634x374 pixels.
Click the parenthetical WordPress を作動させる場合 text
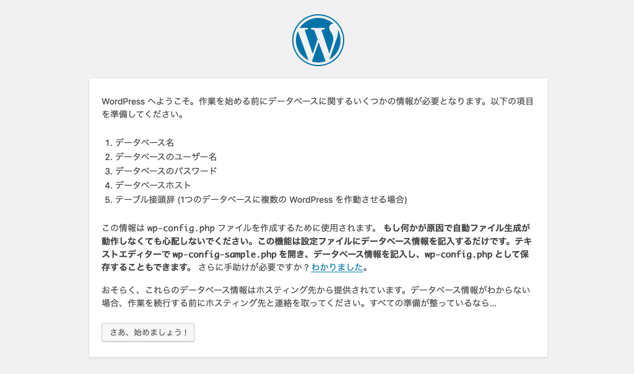coord(348,200)
